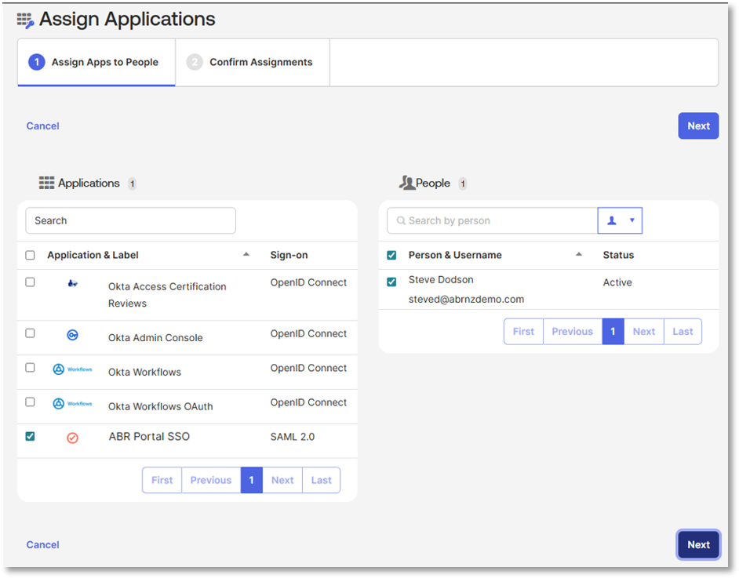Click the ABR Portal SSO app icon
This screenshot has height=578, width=739.
(72, 438)
